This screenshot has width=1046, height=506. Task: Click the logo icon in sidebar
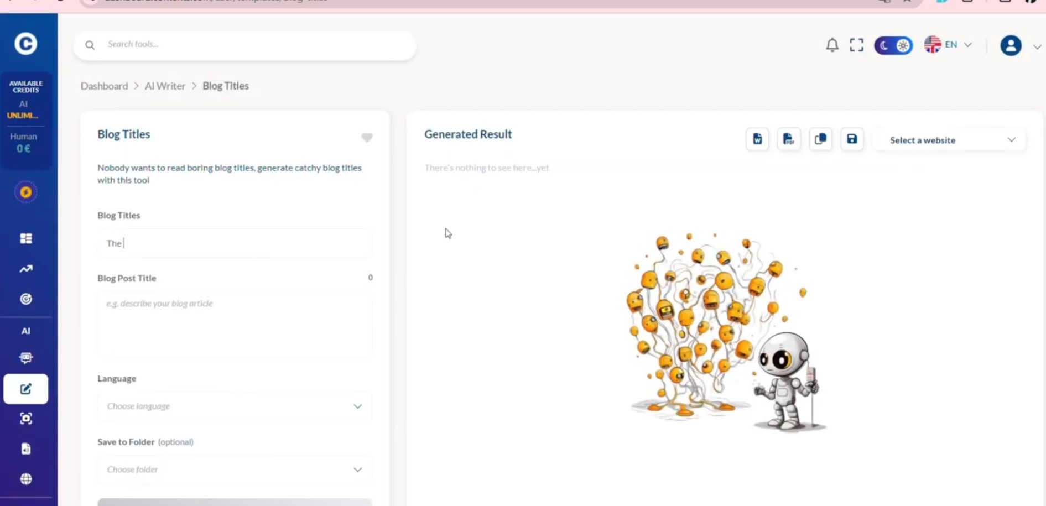click(25, 44)
